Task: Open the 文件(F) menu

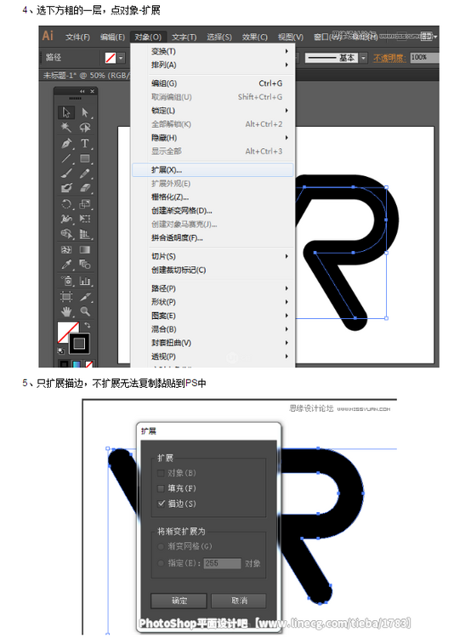Action: pyautogui.click(x=77, y=37)
